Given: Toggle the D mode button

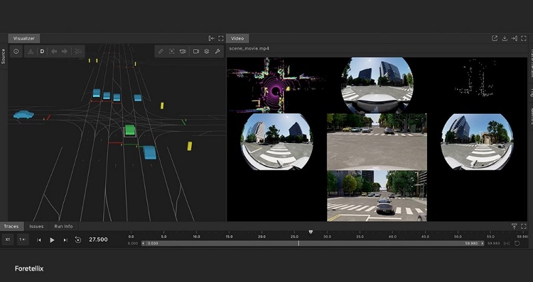Looking at the screenshot, I should point(42,51).
